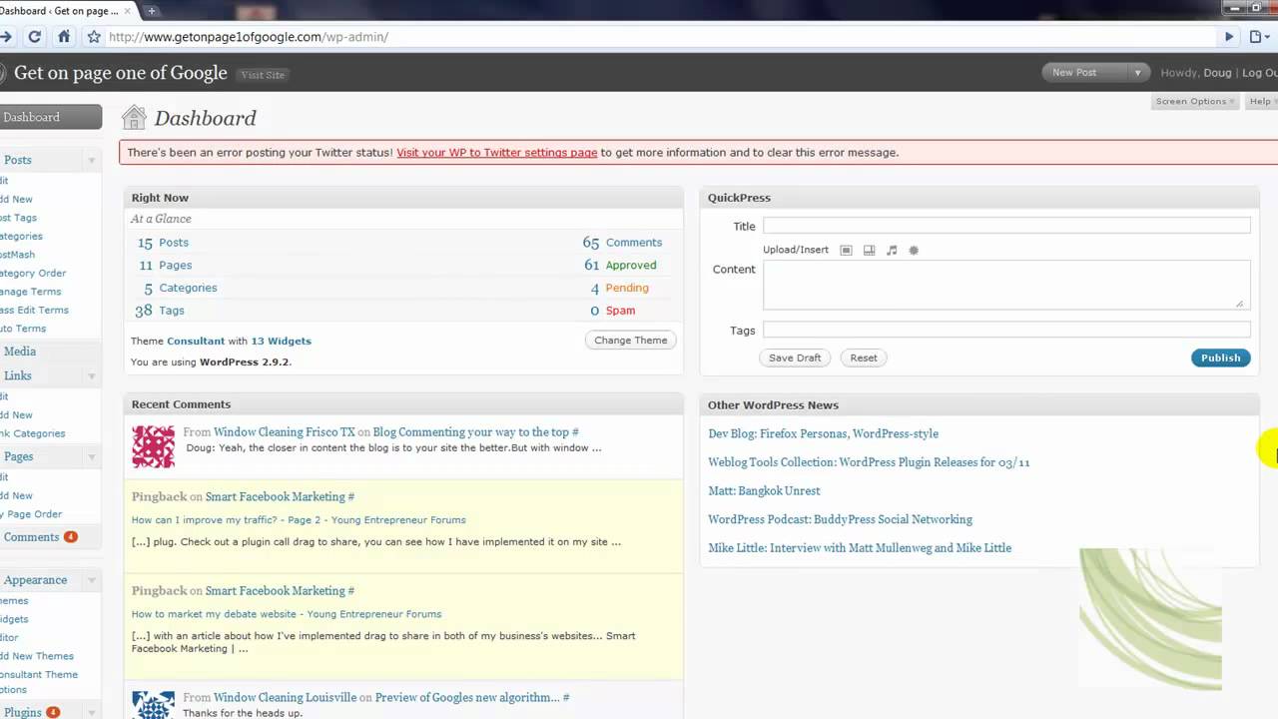Collapse the Posts menu section
This screenshot has width=1278, height=719.
[x=91, y=160]
